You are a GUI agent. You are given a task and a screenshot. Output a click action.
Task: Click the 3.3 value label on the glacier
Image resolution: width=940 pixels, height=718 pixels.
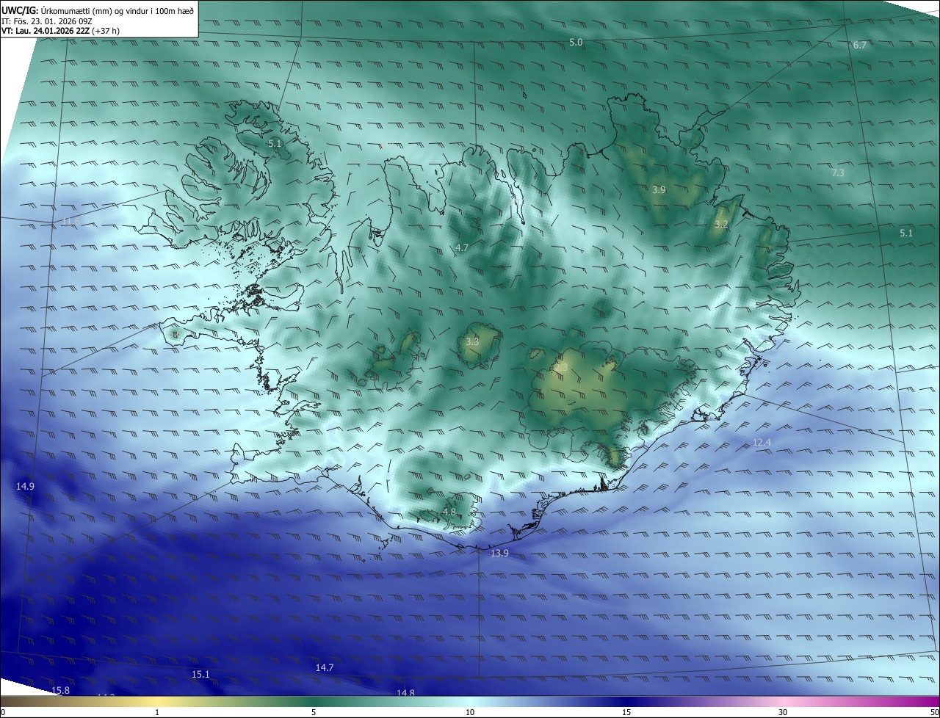click(x=472, y=341)
